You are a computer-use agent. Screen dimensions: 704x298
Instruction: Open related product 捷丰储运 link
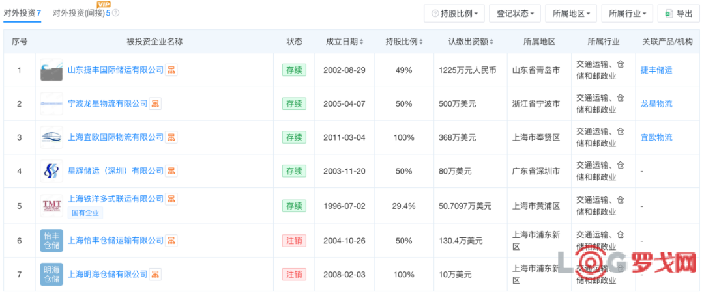(656, 70)
